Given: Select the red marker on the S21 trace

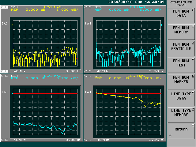Looking at the screenshot, I should pos(77,124).
